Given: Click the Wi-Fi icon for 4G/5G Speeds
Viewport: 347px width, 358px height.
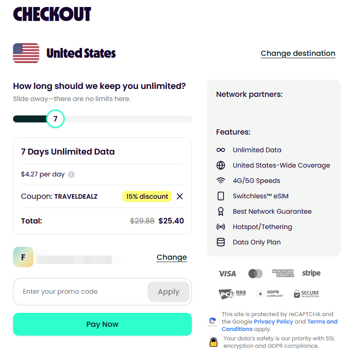Looking at the screenshot, I should (x=221, y=181).
